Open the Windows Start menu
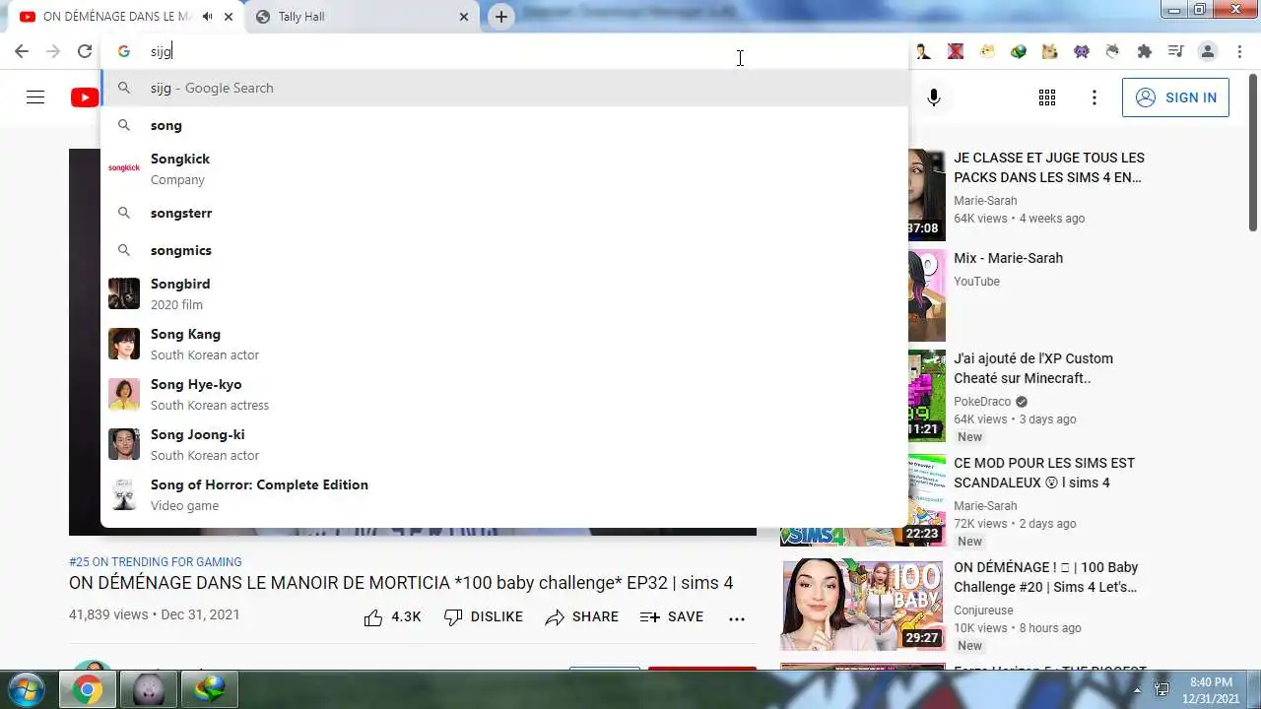This screenshot has height=709, width=1261. coord(27,689)
